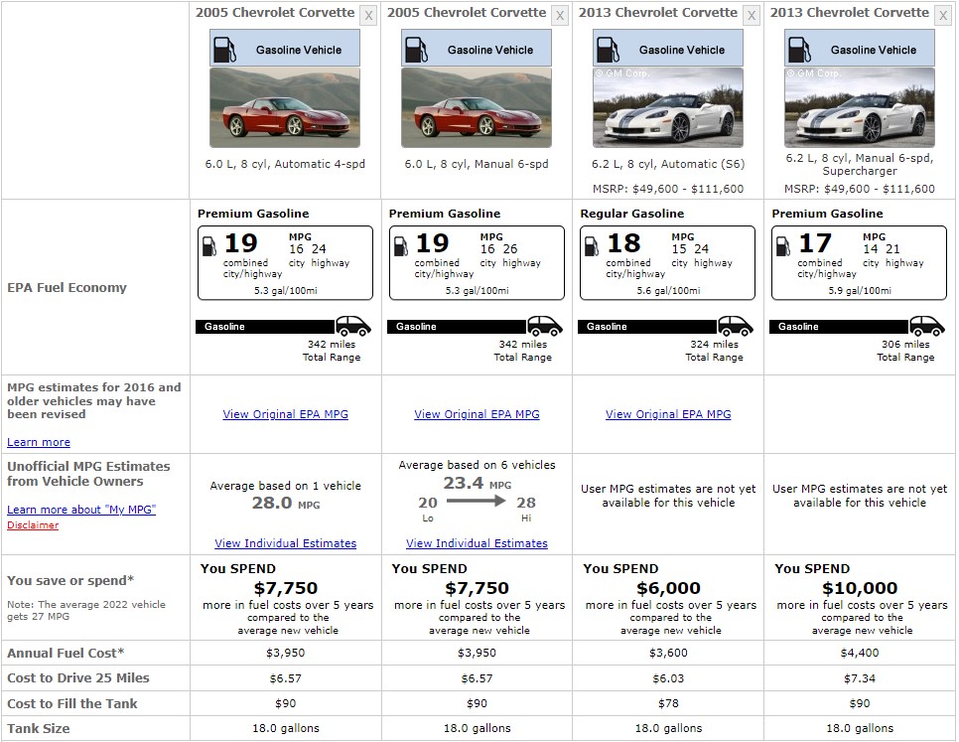Click the pump icon in the 16/26 city/highway MPG box

point(401,246)
